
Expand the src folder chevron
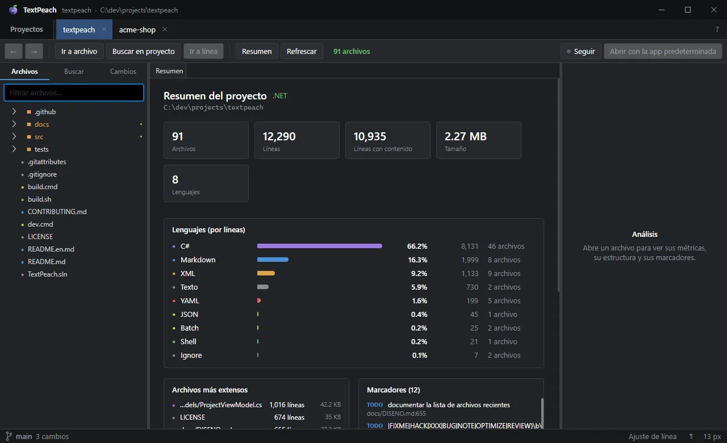(14, 137)
